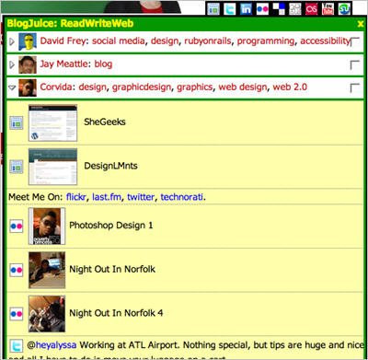
Task: Click gray patterned icon between Delicious and Last.fm
Action: click(295, 9)
